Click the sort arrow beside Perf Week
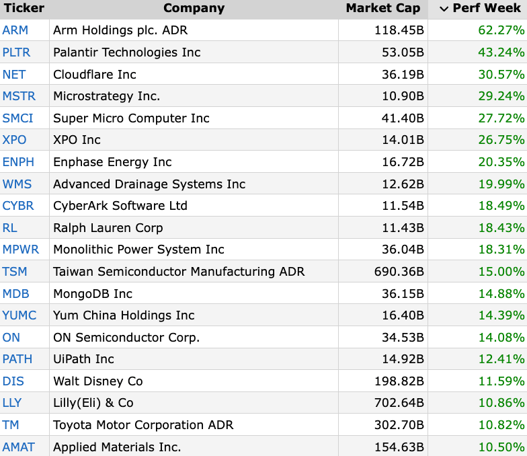The image size is (527, 456). tap(444, 9)
